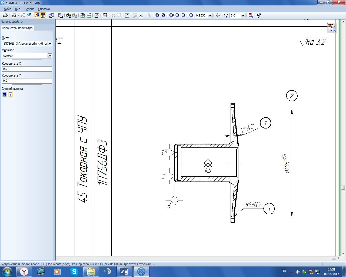Click the KOMPAS-3D taskbar button
Viewport: 346px width, 277px height.
coord(141,271)
